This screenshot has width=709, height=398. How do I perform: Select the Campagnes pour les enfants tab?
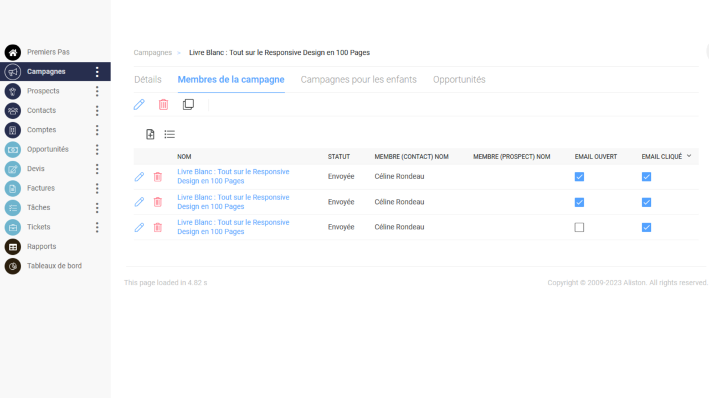pyautogui.click(x=358, y=80)
